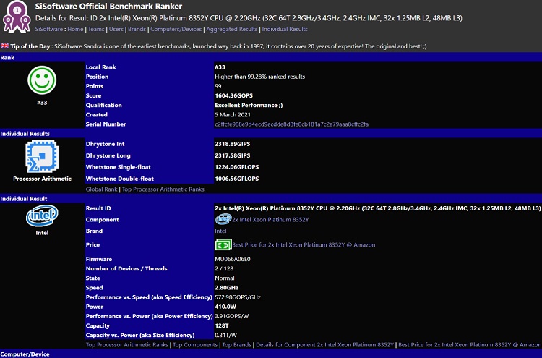Click the large Intel brand logo
The width and height of the screenshot is (542, 358).
(x=42, y=216)
